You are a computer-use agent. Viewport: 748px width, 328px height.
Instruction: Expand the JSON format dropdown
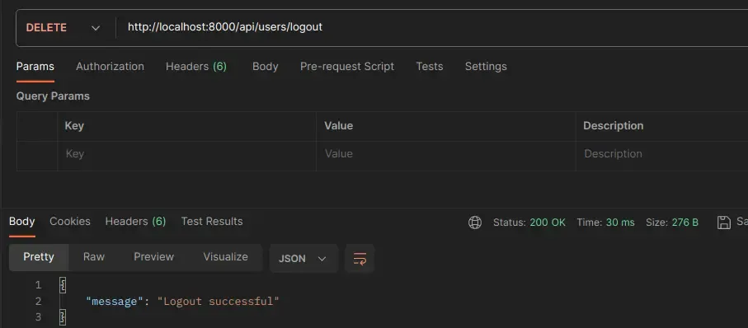[x=303, y=259]
